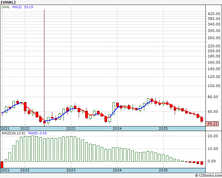Click 2025 on the MACD time axis
This screenshot has width=222, height=178.
(163, 170)
